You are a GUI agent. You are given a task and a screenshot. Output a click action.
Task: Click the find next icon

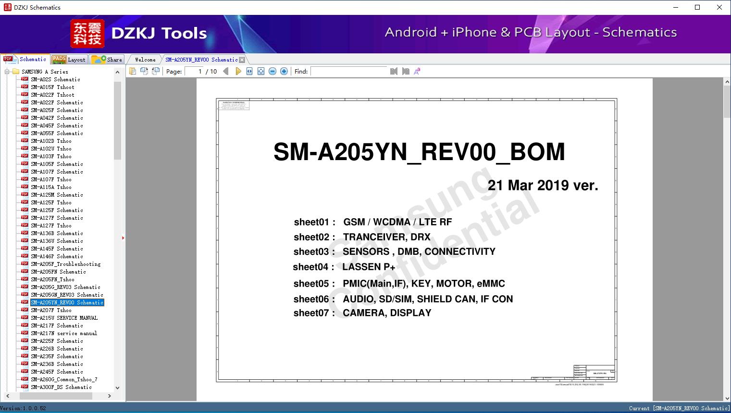tap(406, 71)
